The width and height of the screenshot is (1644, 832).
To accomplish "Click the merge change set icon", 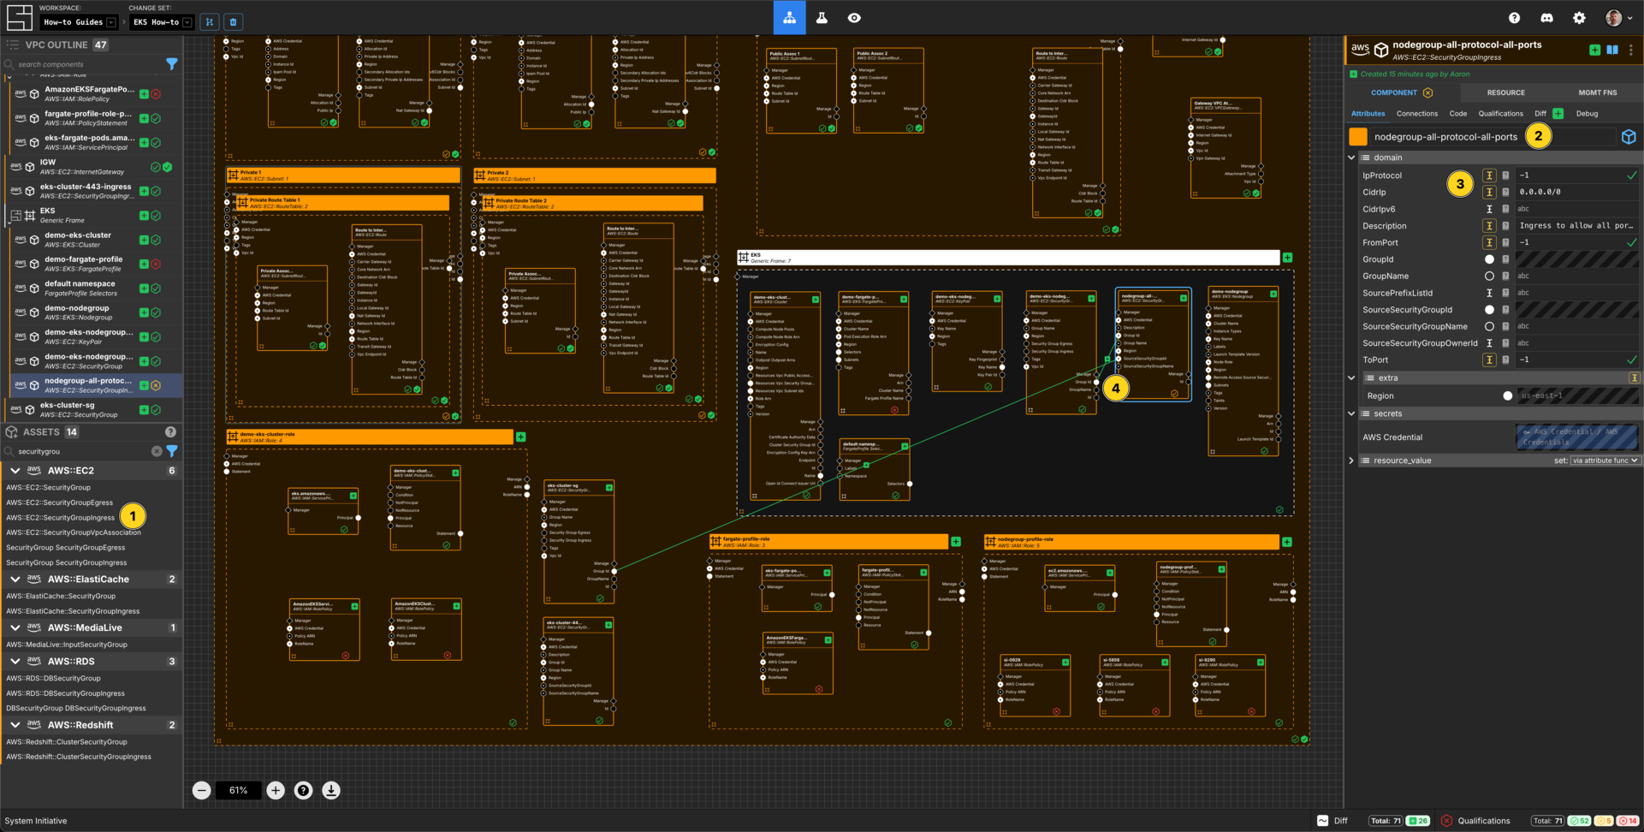I will (x=210, y=22).
